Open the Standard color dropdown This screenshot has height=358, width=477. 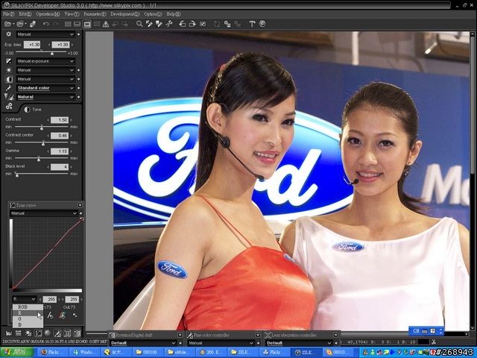click(x=45, y=88)
